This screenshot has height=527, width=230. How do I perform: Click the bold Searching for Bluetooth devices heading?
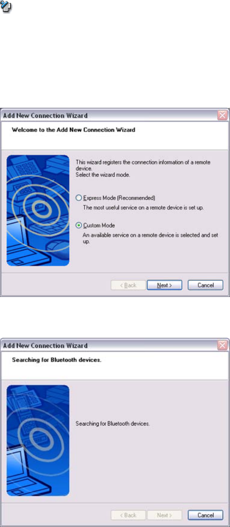pos(56,359)
